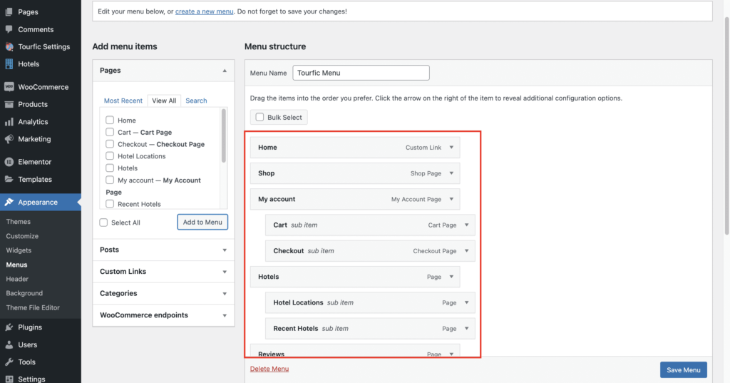730x383 pixels.
Task: Click the main page vertical scrollbar
Action: point(726,126)
